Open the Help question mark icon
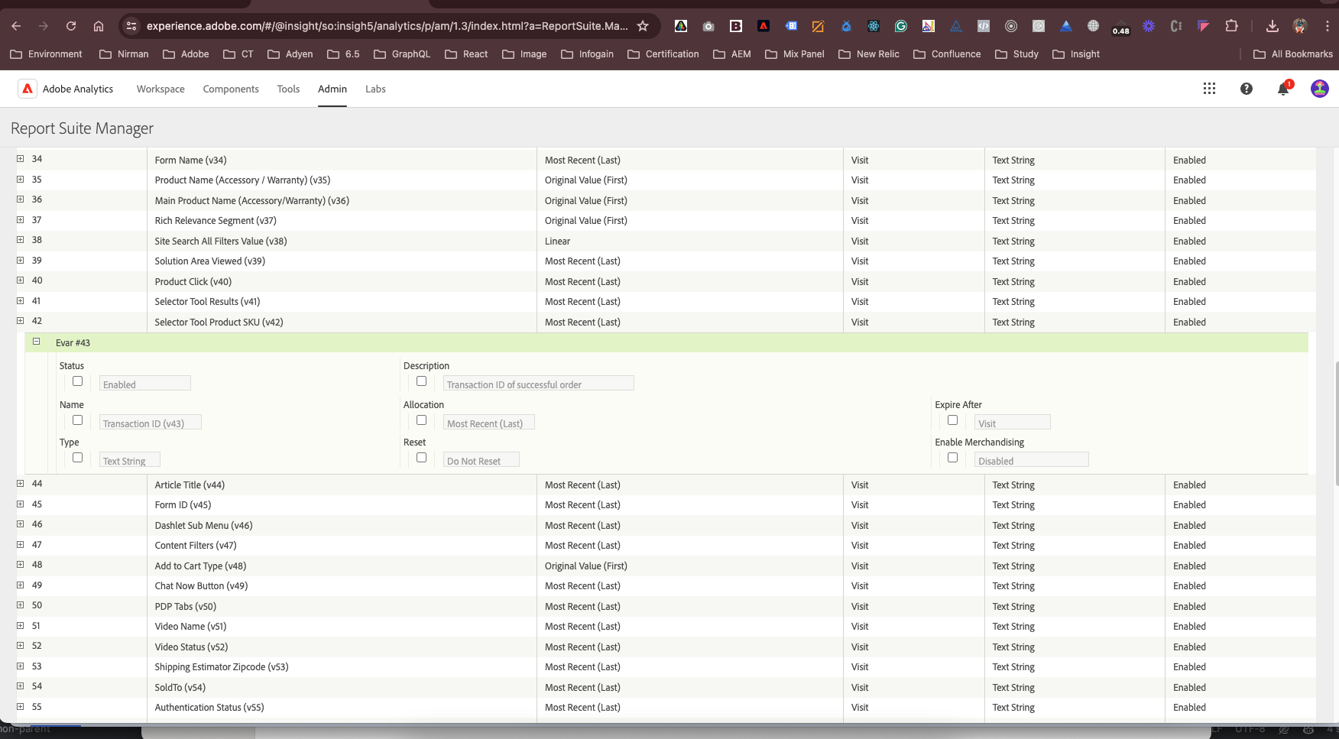1339x739 pixels. [x=1247, y=89]
